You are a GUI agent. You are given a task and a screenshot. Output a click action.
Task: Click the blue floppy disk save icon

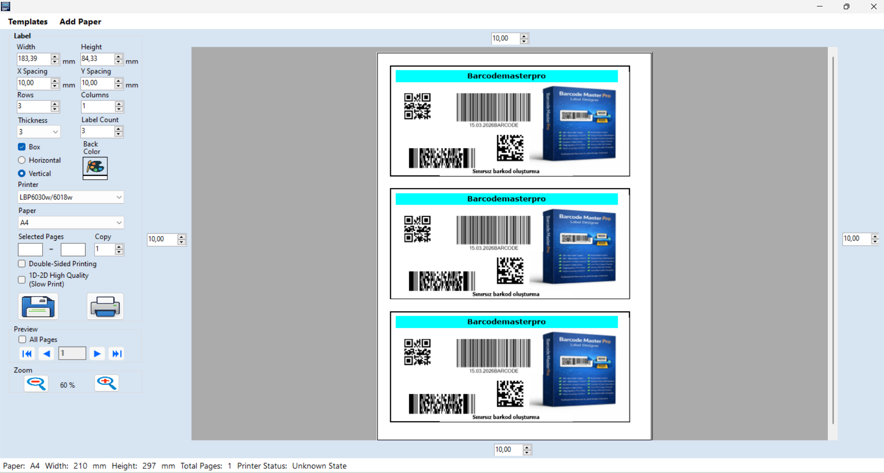click(x=38, y=306)
